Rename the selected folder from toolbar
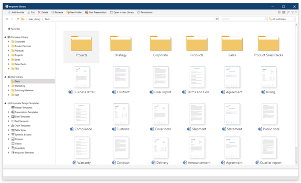The height and width of the screenshot is (183, 301). click(x=57, y=12)
